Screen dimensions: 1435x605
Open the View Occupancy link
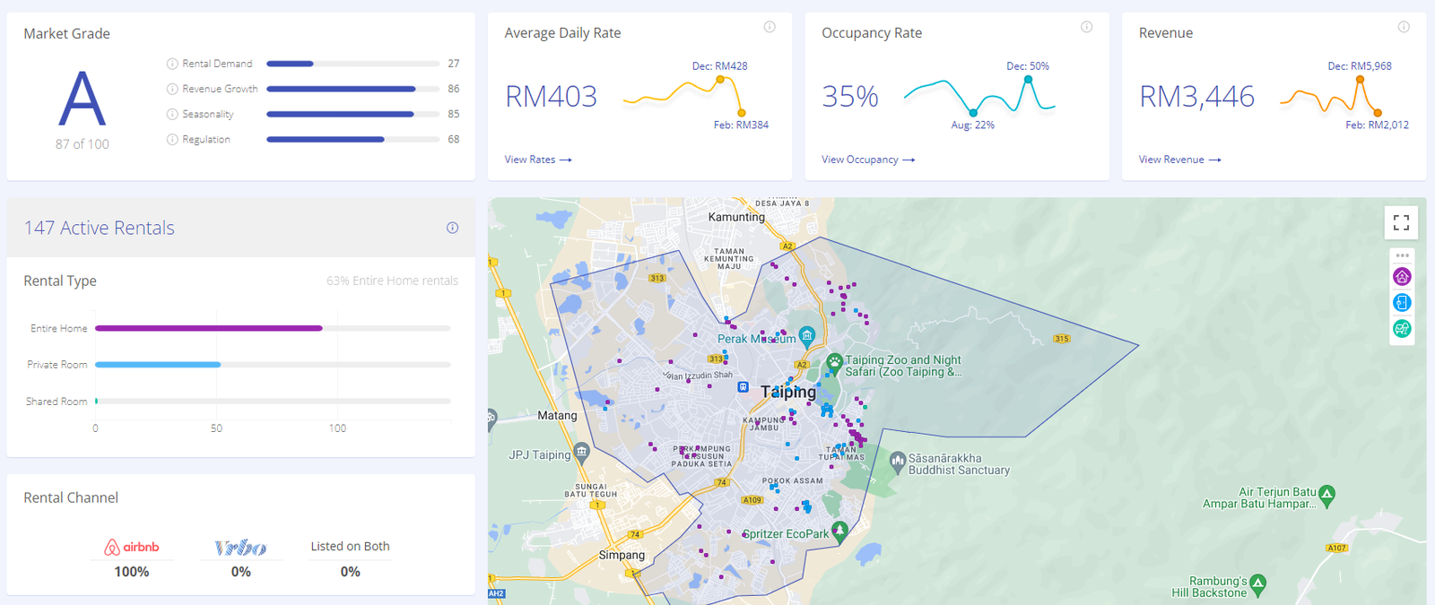pos(867,160)
